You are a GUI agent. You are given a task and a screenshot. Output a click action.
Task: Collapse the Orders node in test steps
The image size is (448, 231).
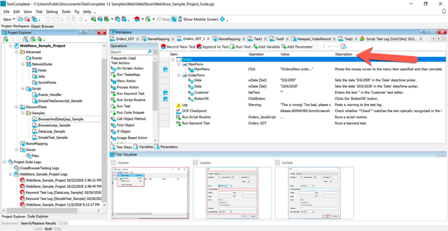tap(172, 59)
